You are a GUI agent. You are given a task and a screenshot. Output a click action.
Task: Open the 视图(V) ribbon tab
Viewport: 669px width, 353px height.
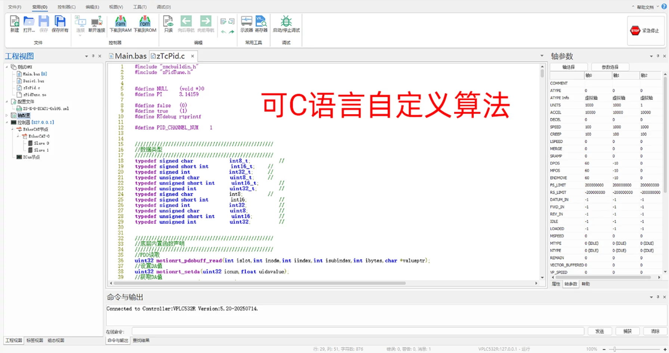pyautogui.click(x=116, y=7)
